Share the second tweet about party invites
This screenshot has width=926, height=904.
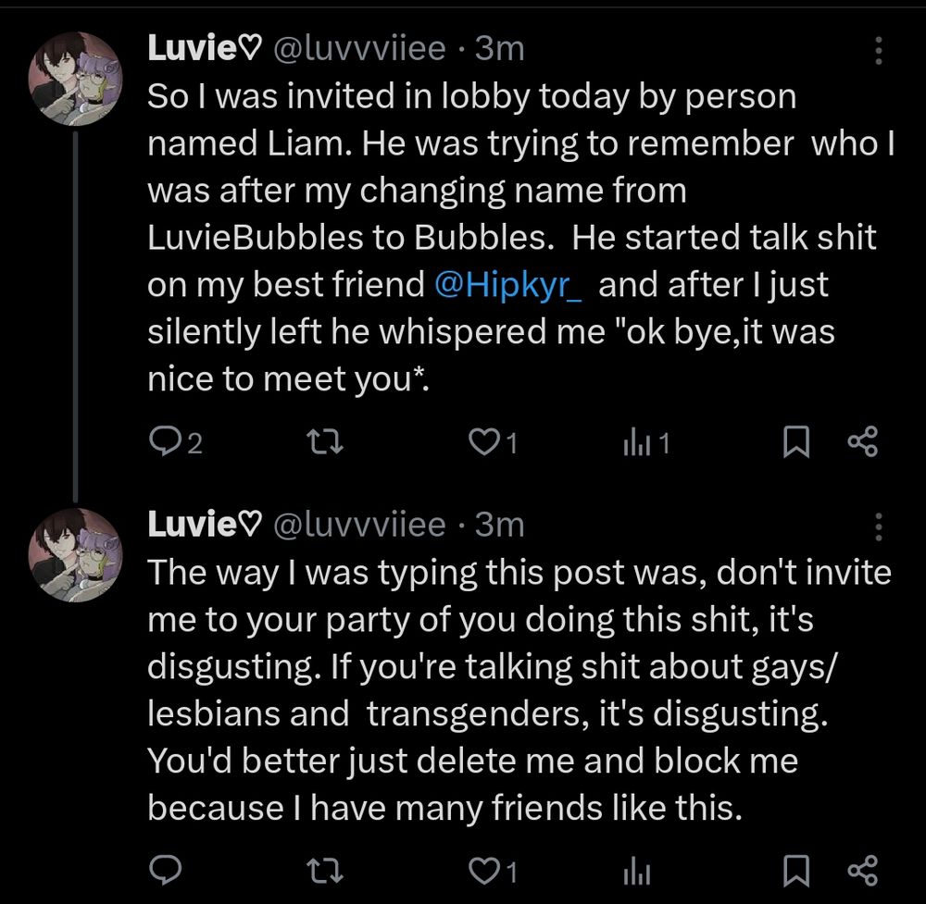(x=861, y=870)
